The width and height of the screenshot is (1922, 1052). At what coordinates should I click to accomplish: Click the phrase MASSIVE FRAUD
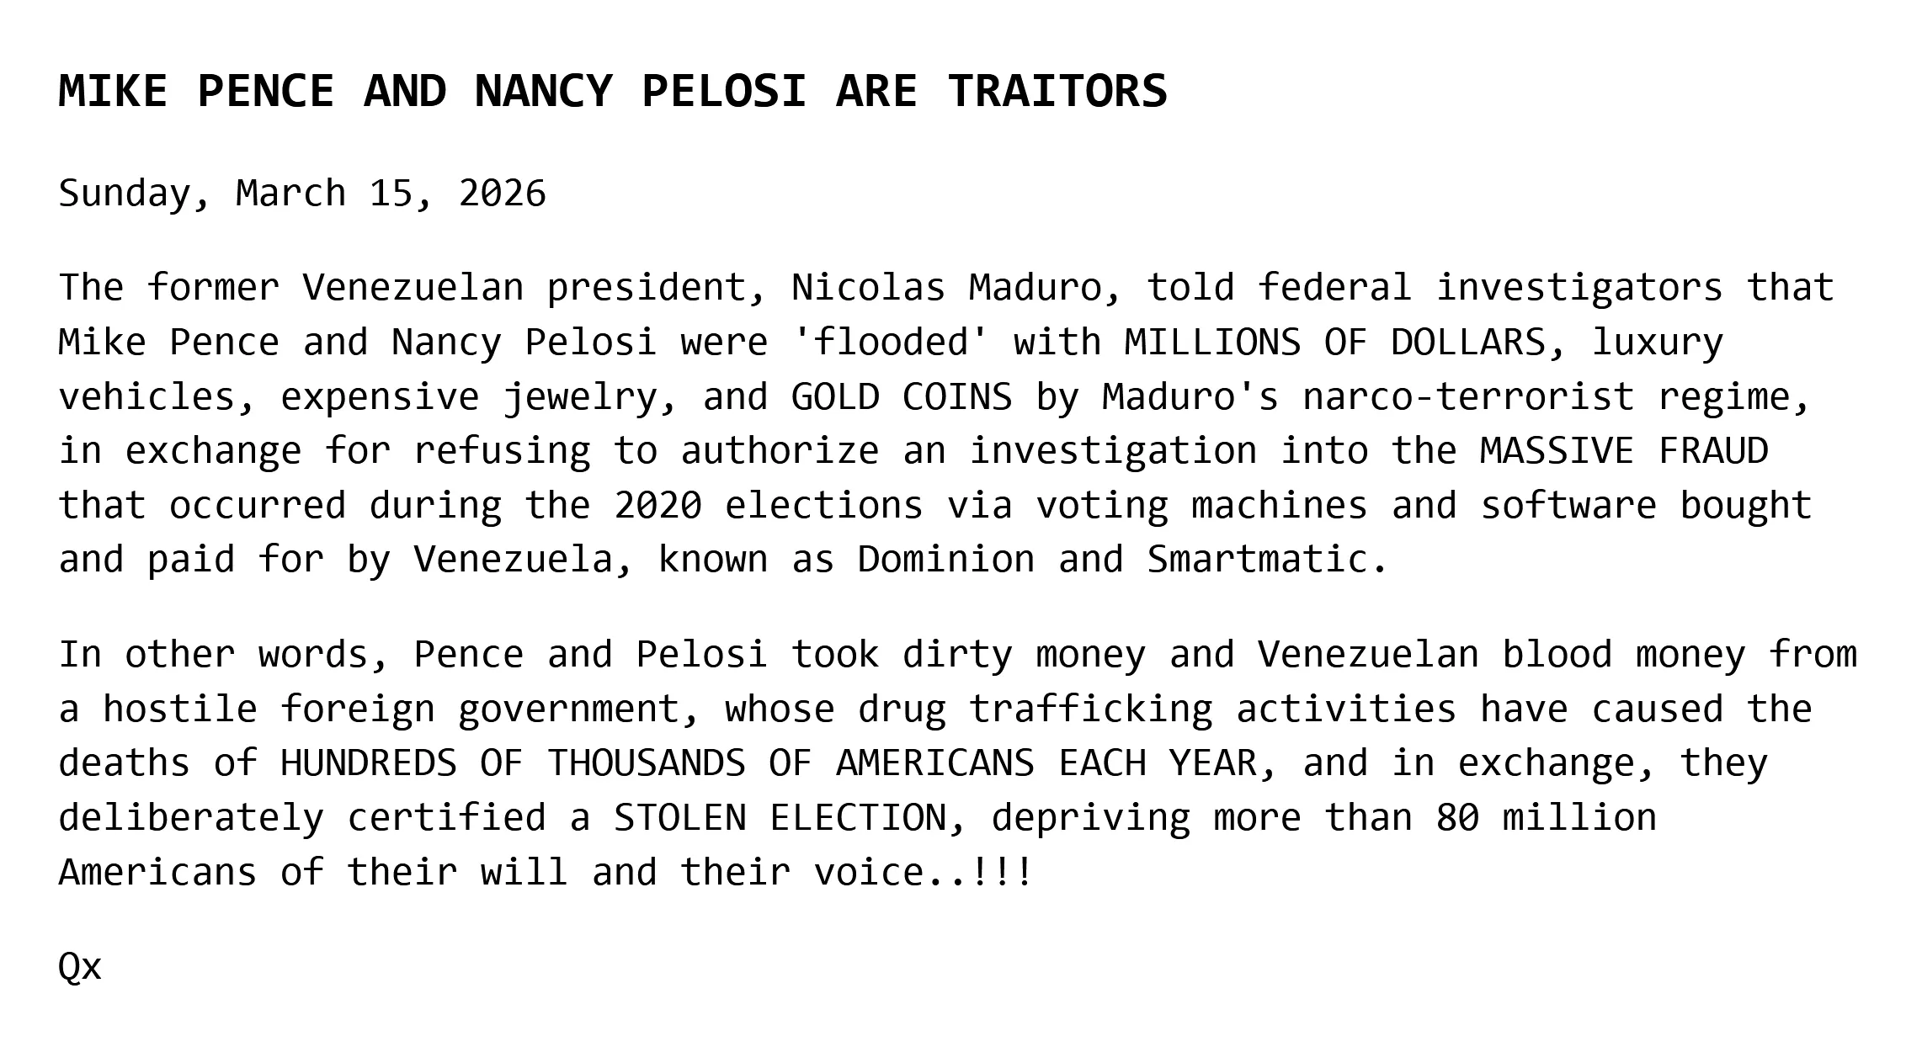1624,450
